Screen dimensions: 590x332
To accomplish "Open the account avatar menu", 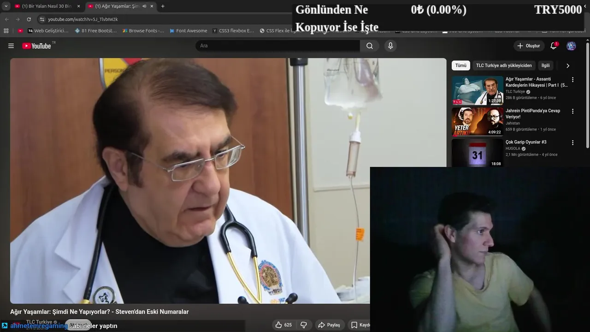I will coord(571,46).
